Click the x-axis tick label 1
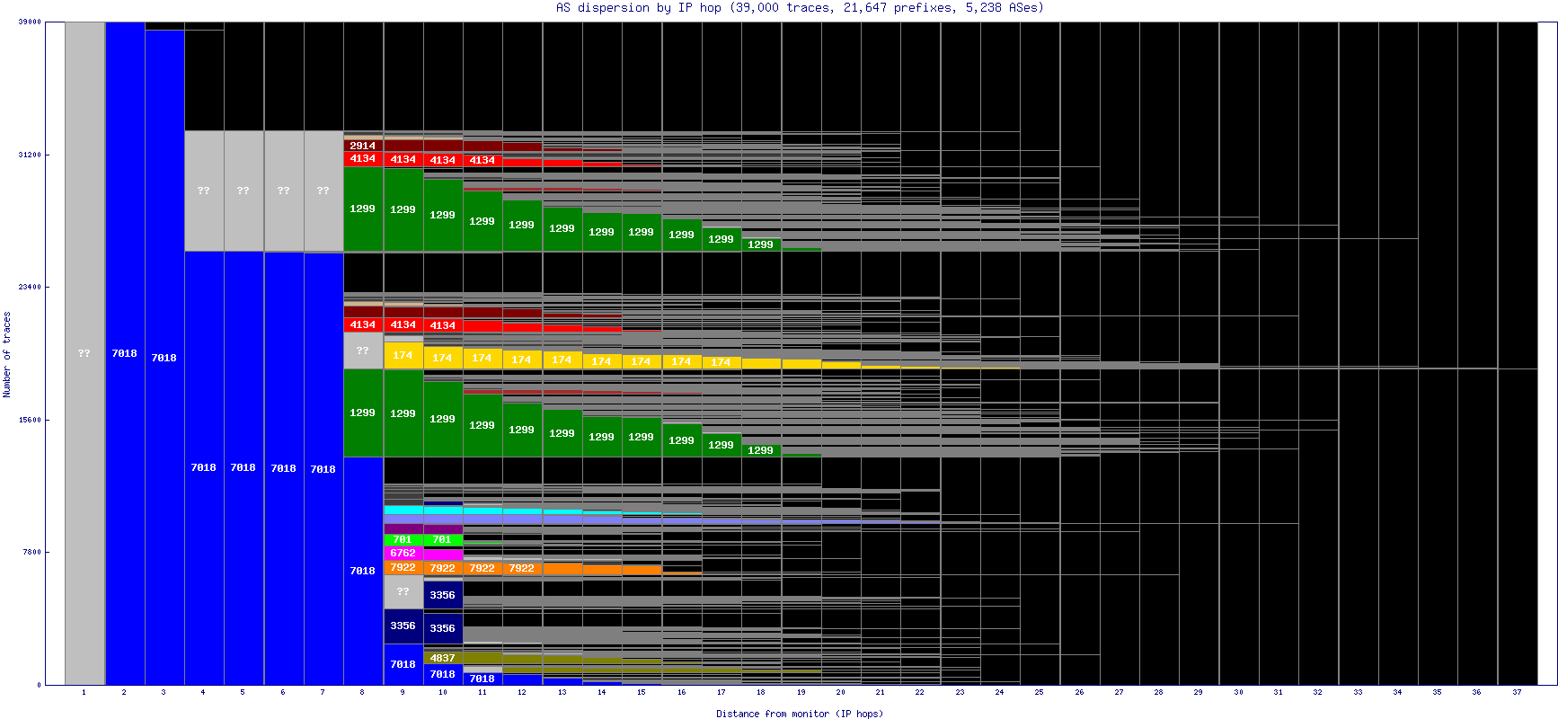The image size is (1558, 719). coord(84,692)
